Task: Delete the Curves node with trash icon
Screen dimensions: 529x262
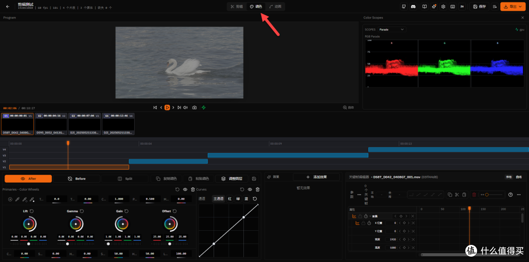Action: (x=258, y=190)
